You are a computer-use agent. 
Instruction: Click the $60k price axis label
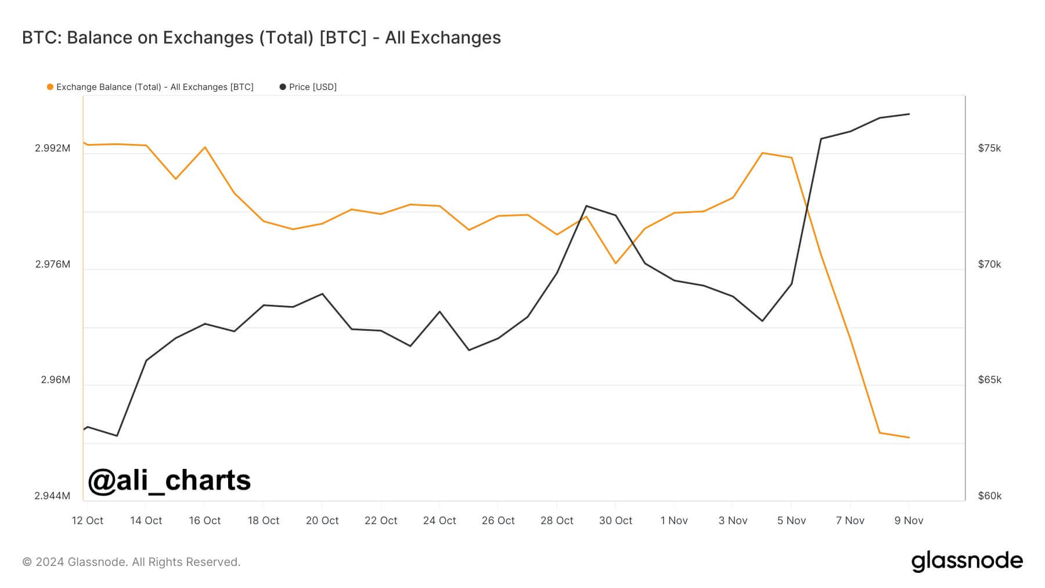click(989, 496)
